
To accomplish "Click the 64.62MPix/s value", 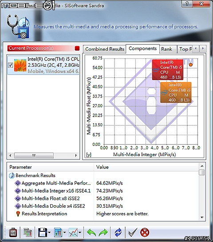I will (x=110, y=183).
